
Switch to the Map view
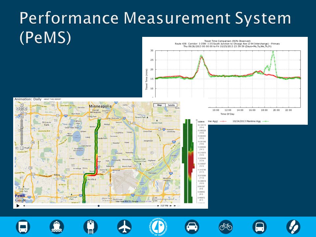159,105
